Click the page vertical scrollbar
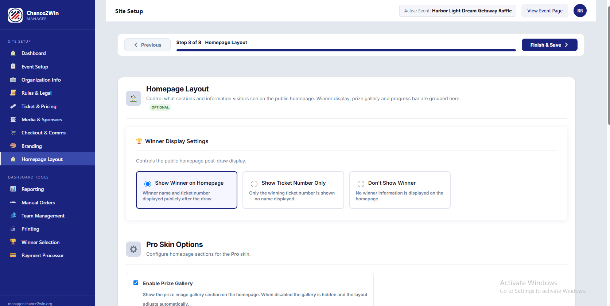This screenshot has height=306, width=610. [609, 66]
